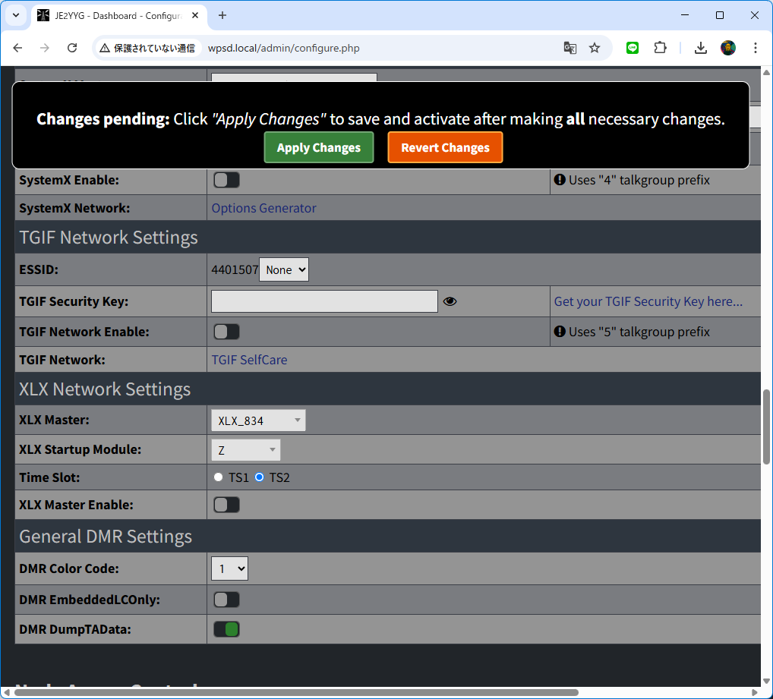Click the Apply Changes button
Screen dimensions: 773x699
318,148
